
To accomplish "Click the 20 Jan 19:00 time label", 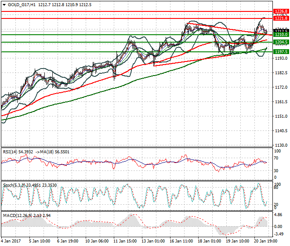I will pos(265,241).
